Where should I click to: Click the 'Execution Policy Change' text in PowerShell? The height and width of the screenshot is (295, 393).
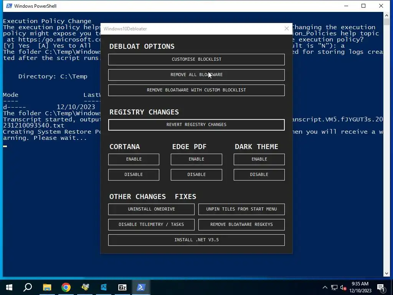(47, 21)
